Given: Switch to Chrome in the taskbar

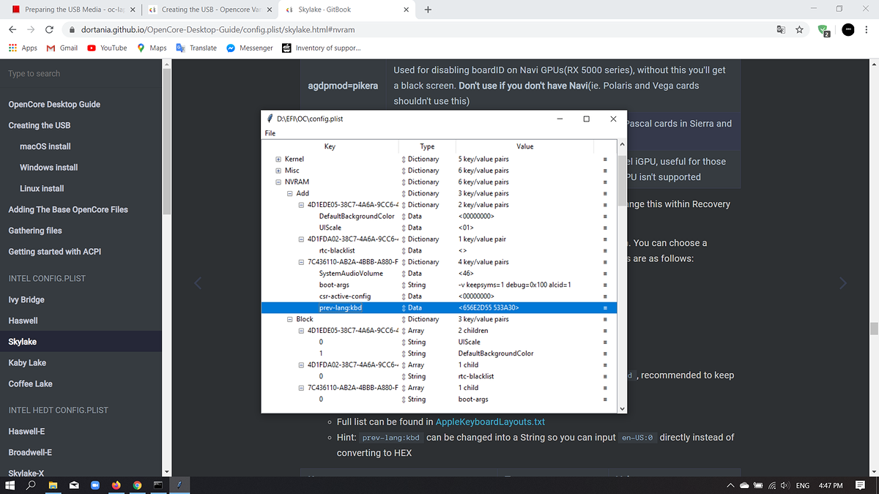Looking at the screenshot, I should point(137,485).
